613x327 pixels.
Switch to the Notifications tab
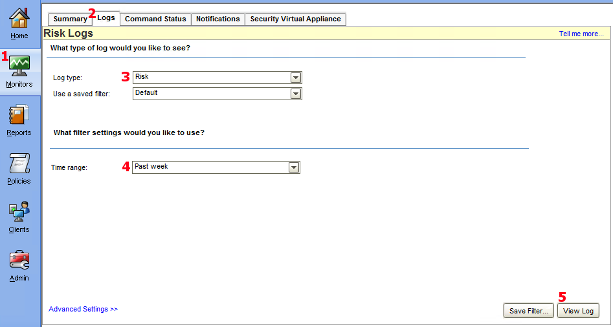[217, 19]
